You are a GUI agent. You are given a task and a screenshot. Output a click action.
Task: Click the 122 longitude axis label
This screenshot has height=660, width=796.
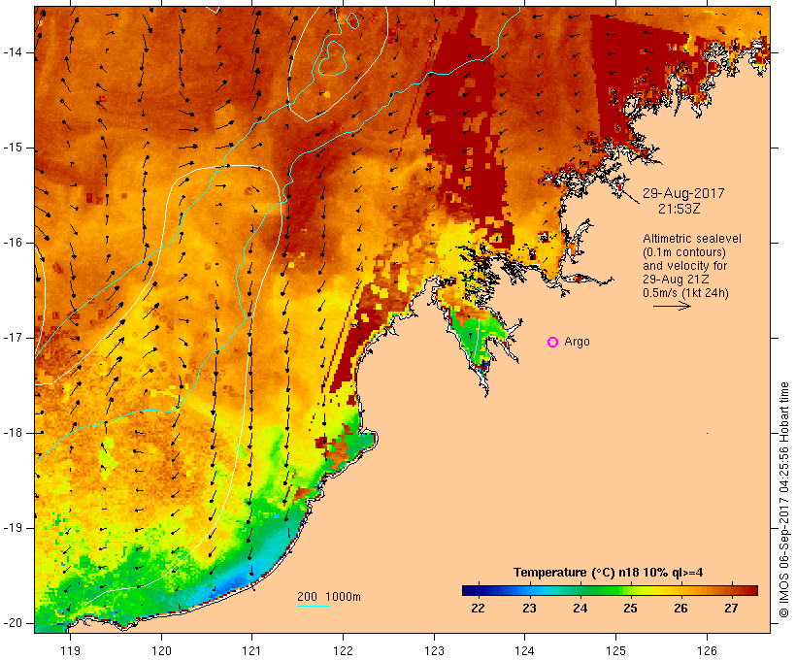(343, 650)
